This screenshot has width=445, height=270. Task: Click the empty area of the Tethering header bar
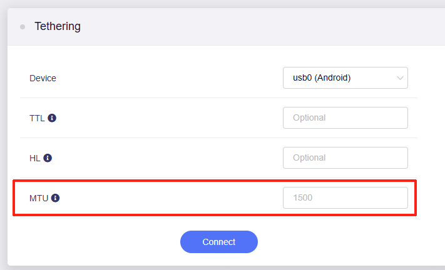(x=250, y=27)
